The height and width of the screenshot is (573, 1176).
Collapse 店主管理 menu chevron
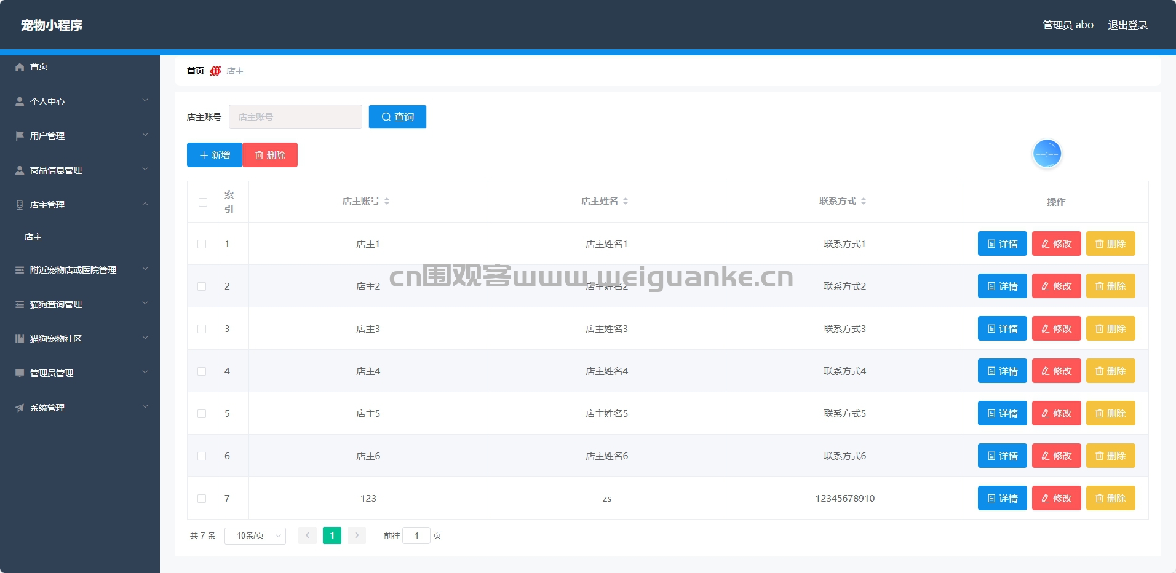point(145,204)
